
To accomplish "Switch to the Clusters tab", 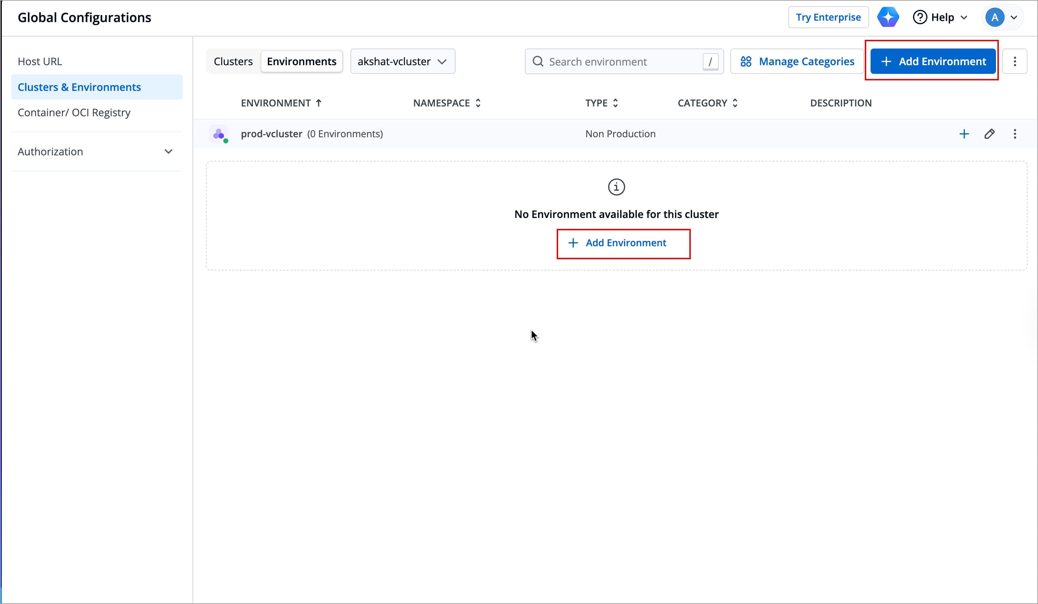I will pos(233,61).
